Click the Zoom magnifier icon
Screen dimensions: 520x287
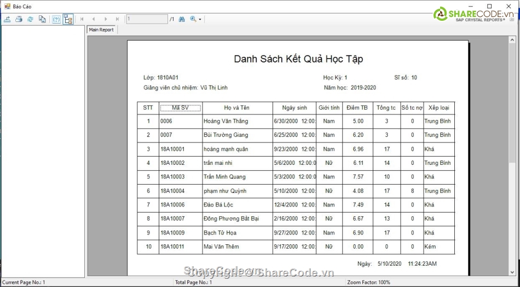pyautogui.click(x=193, y=19)
